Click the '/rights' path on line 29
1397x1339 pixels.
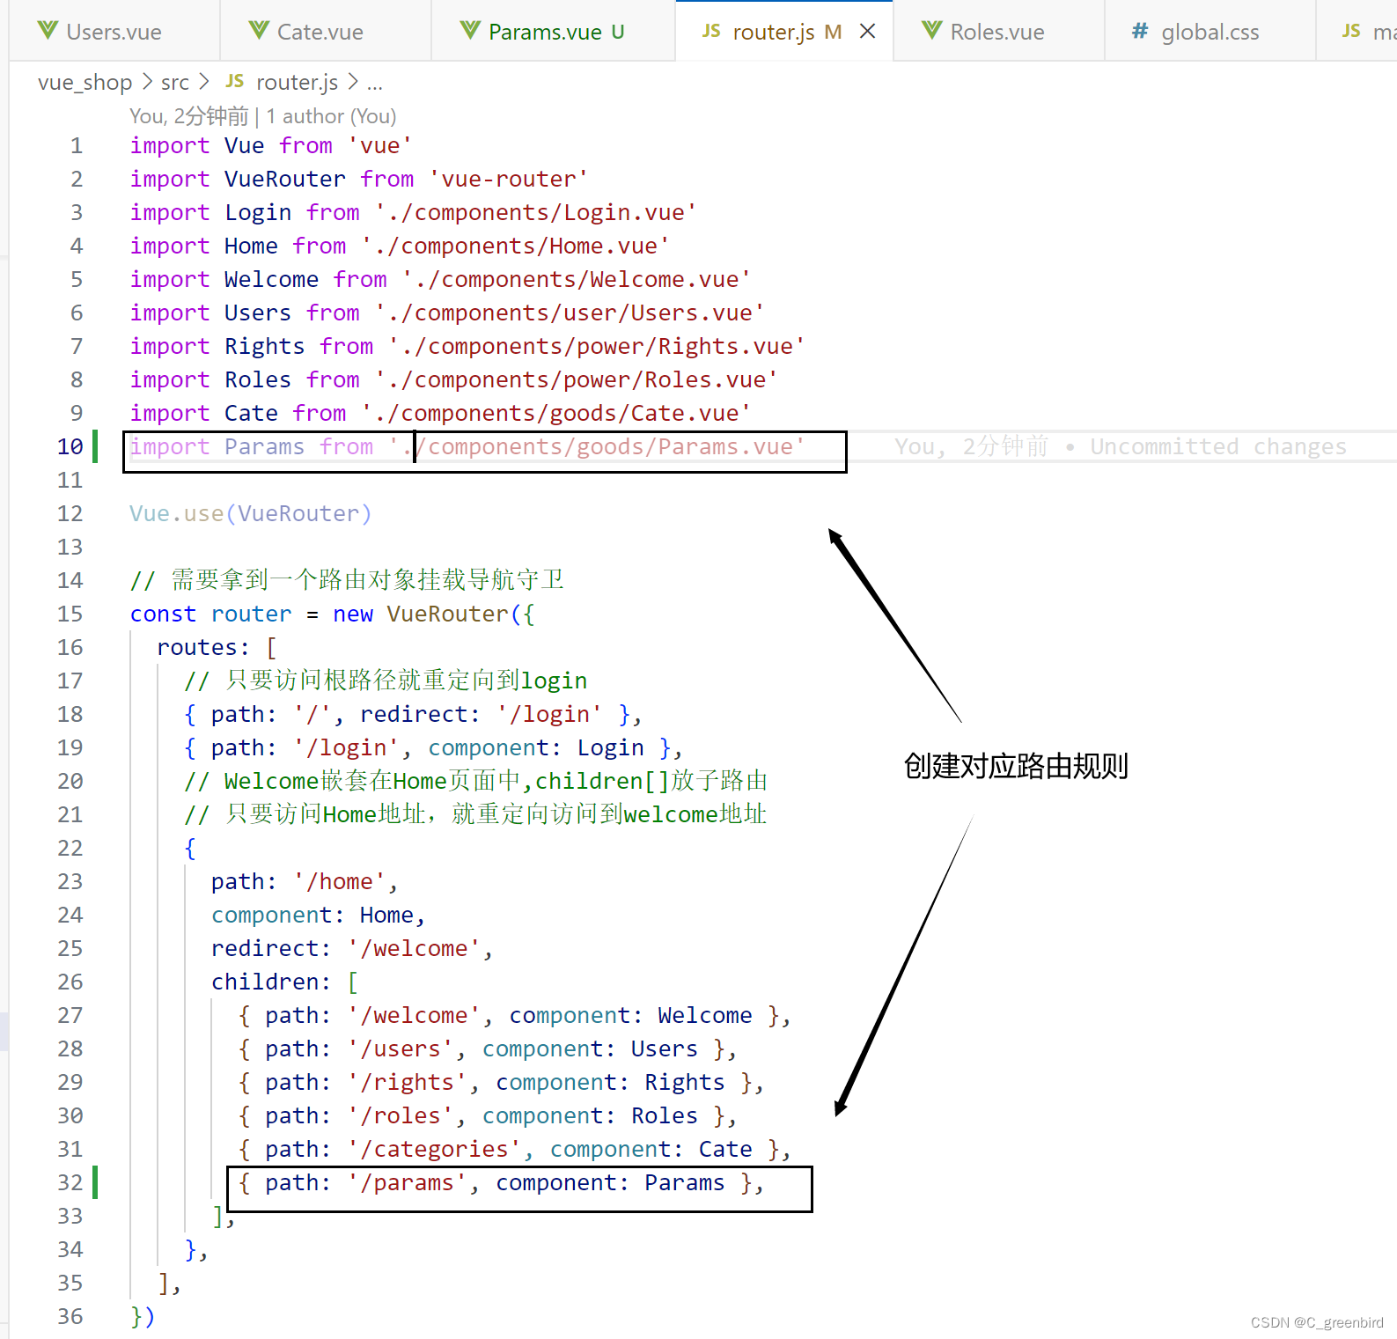coord(407,1082)
